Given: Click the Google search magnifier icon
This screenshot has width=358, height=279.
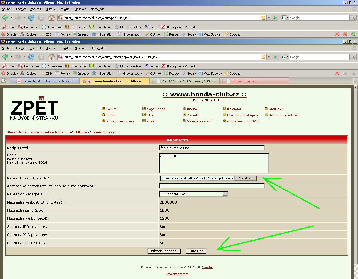Looking at the screenshot, I should point(353,57).
